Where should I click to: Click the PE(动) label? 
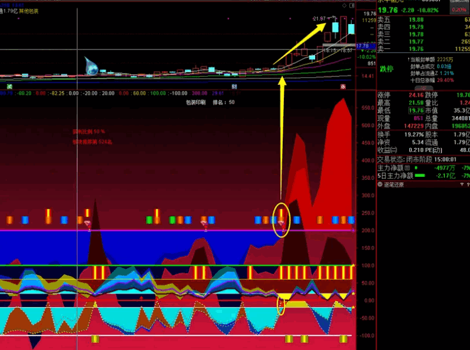coord(433,150)
